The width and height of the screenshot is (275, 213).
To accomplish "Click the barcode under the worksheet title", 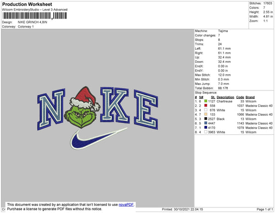I will [x=34, y=16].
